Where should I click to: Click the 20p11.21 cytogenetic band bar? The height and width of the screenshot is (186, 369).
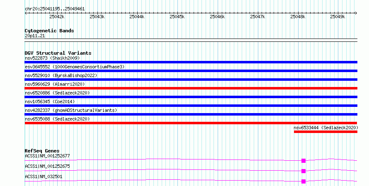pos(191,40)
